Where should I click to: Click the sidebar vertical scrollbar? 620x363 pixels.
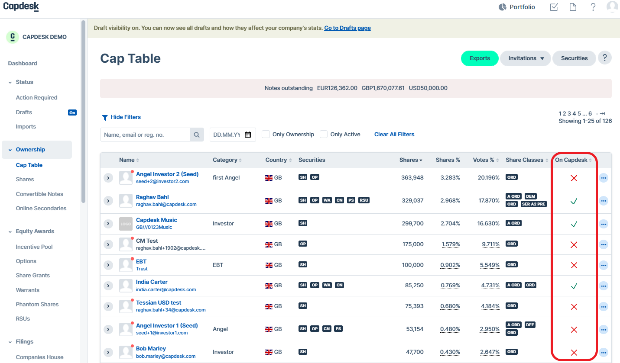click(83, 111)
